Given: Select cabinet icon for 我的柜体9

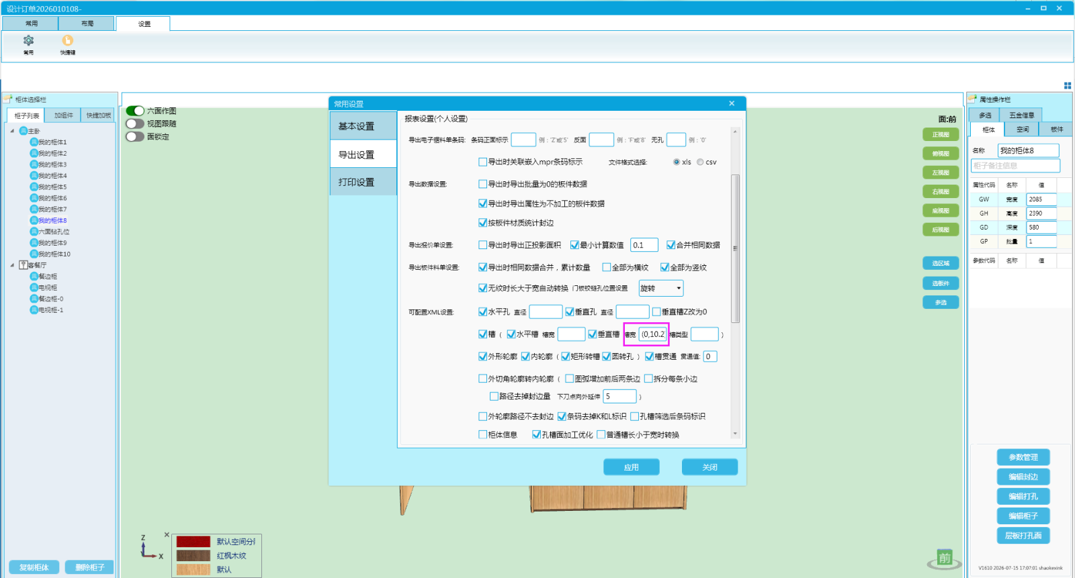Looking at the screenshot, I should 34,243.
